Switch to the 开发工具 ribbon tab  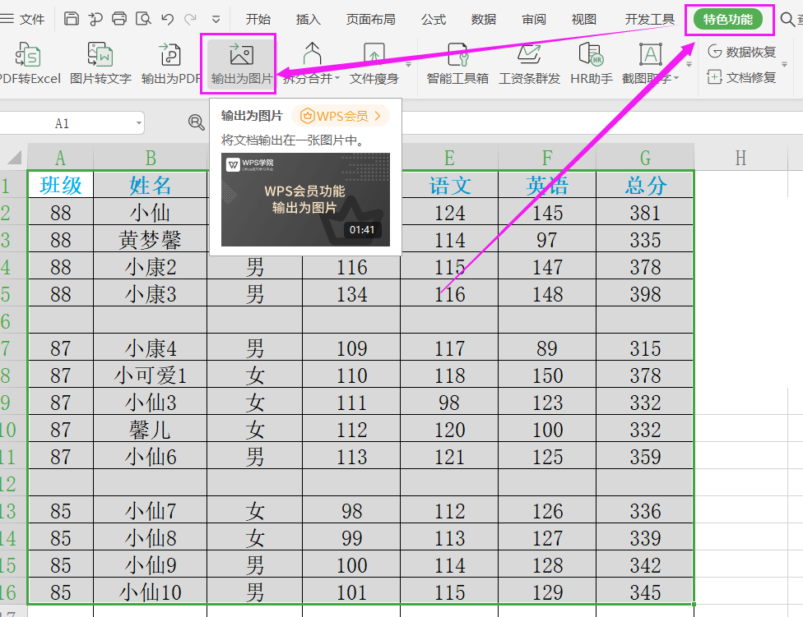point(650,19)
